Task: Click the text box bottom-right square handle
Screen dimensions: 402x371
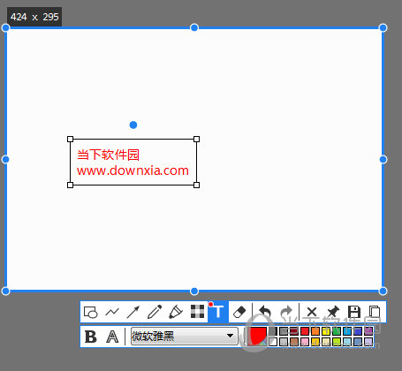Action: [x=196, y=185]
